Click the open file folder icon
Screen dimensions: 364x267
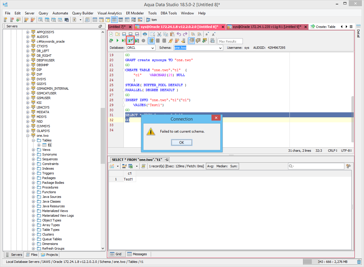pyautogui.click(x=117, y=34)
